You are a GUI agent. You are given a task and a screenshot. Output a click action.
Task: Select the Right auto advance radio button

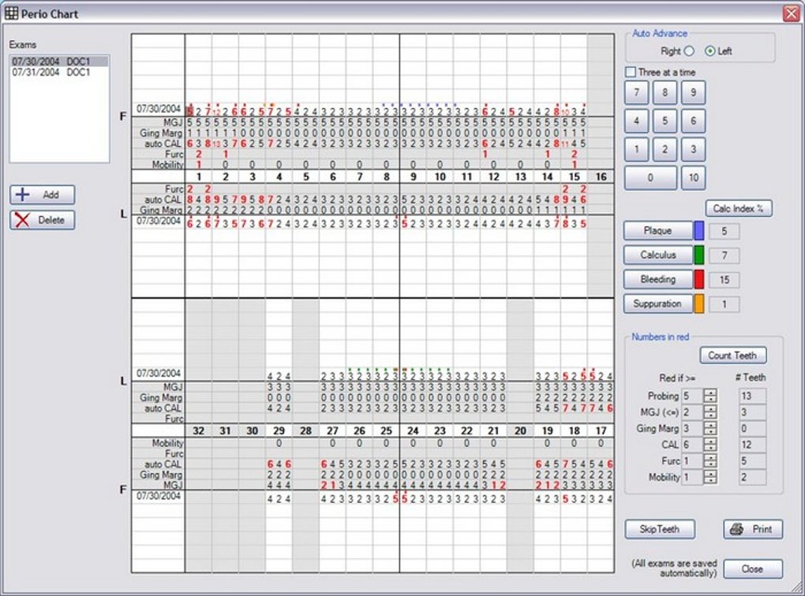689,50
